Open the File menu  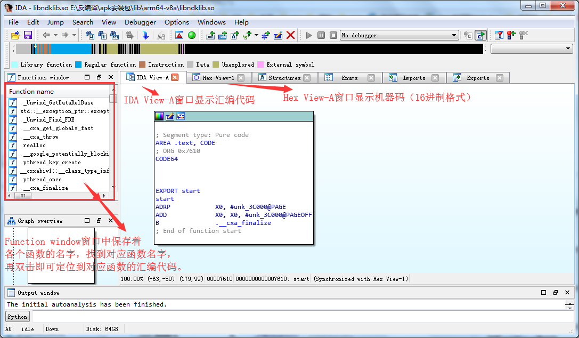14,22
